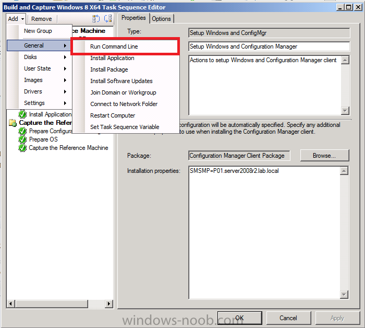
Task: Click the Remove toolbar button
Action: coord(42,19)
